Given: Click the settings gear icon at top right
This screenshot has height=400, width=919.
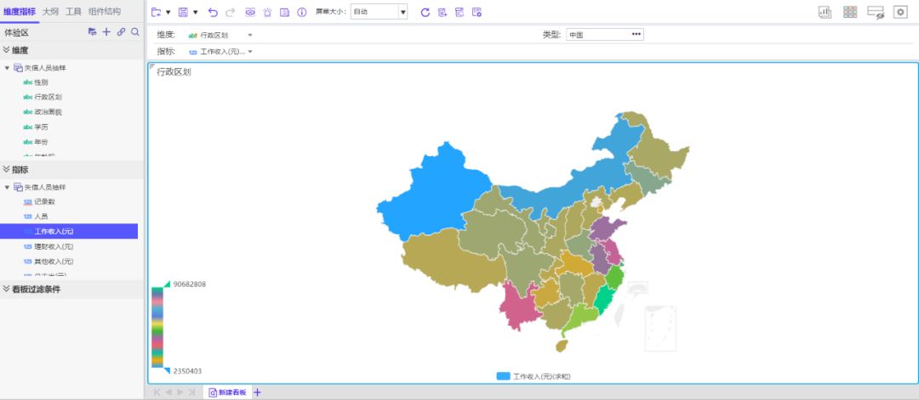Looking at the screenshot, I should pos(900,12).
